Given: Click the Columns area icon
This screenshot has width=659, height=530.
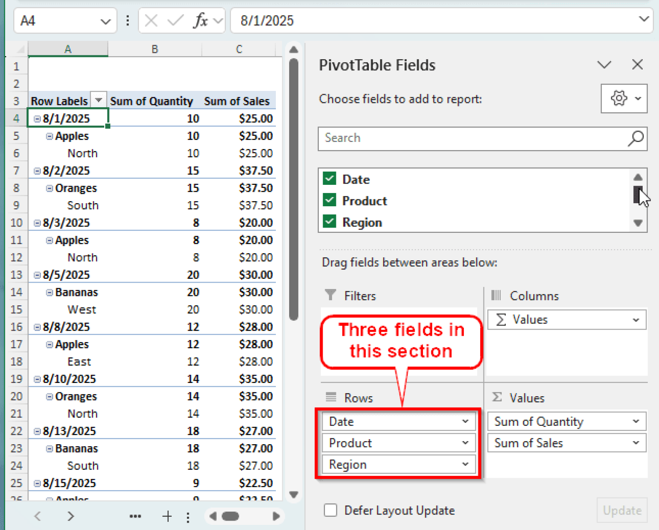Looking at the screenshot, I should pos(496,295).
